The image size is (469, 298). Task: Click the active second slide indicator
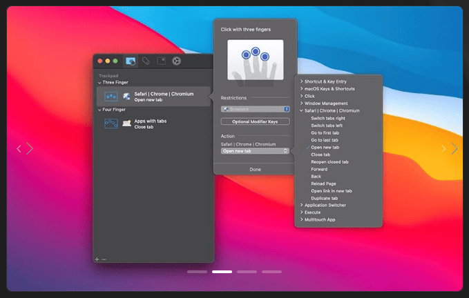tap(222, 272)
